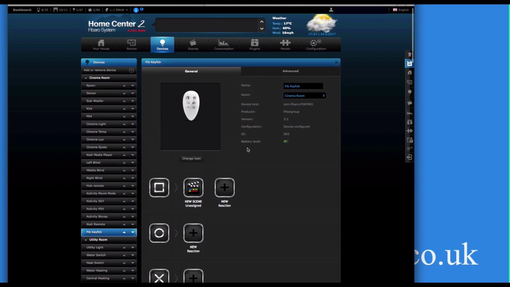
Task: Open the Plugins section
Action: click(x=254, y=45)
